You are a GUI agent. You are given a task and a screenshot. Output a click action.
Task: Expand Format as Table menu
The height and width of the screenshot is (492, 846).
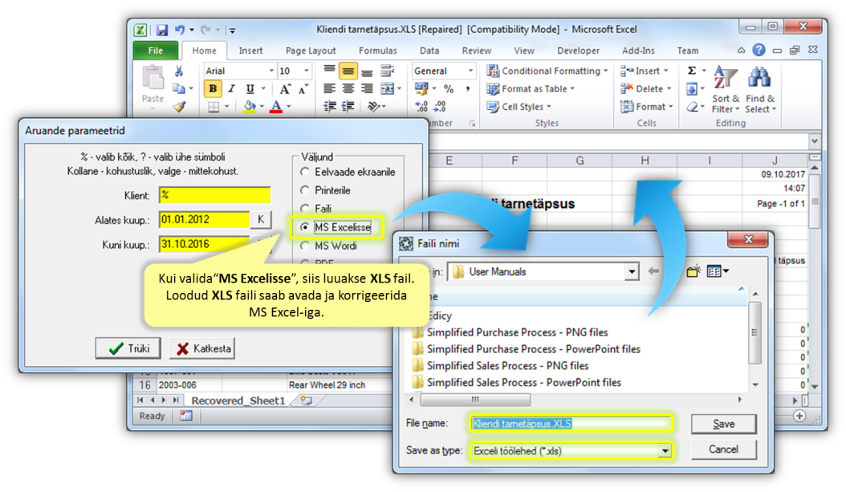pyautogui.click(x=531, y=89)
